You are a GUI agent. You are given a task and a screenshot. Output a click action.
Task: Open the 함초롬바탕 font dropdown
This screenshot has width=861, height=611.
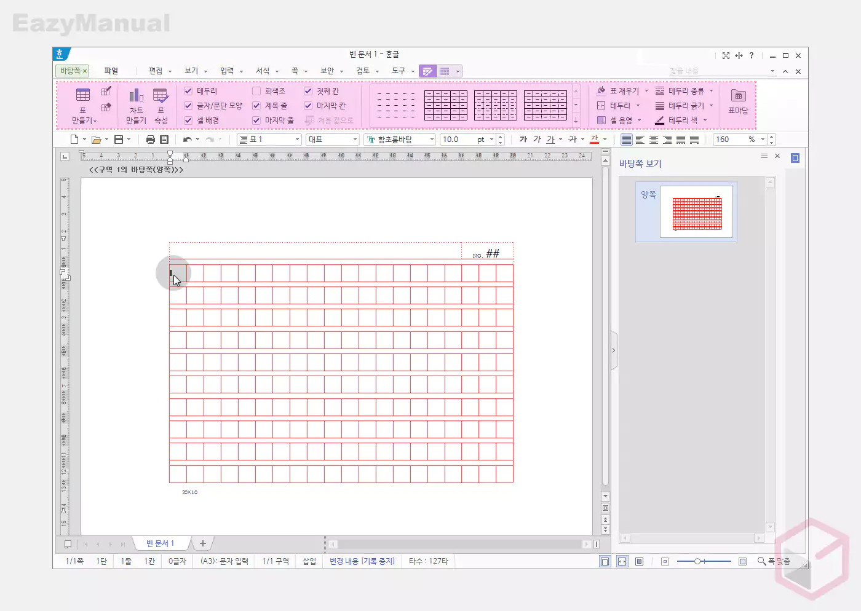[x=400, y=140]
